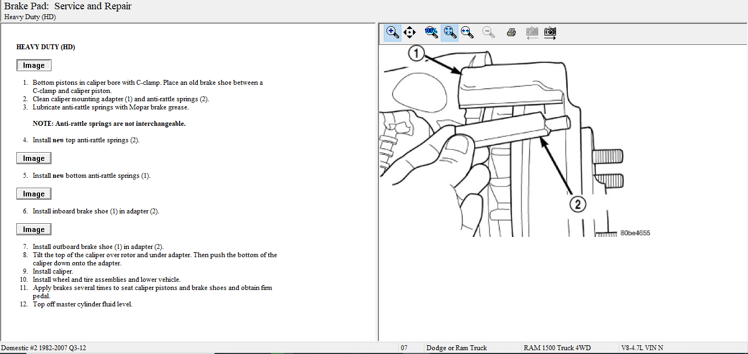Click the anti-rattle springs NOTE text
This screenshot has width=748, height=354.
[109, 124]
